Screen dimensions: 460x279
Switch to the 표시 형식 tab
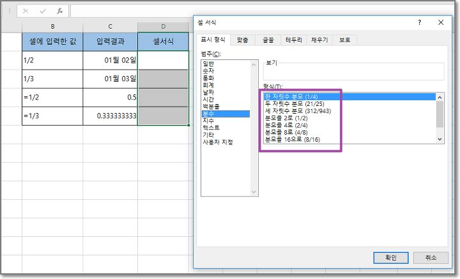213,40
